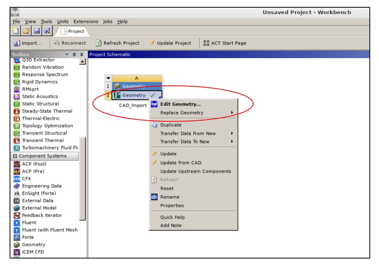Screen dimensions: 379x265
Task: Select ICEM CFD in Toolbox
Action: tap(29, 252)
